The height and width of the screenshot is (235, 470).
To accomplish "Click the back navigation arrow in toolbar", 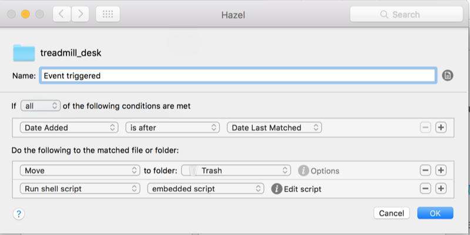I will click(x=62, y=13).
